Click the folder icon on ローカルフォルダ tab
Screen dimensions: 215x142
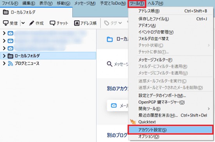[x=5, y=12]
